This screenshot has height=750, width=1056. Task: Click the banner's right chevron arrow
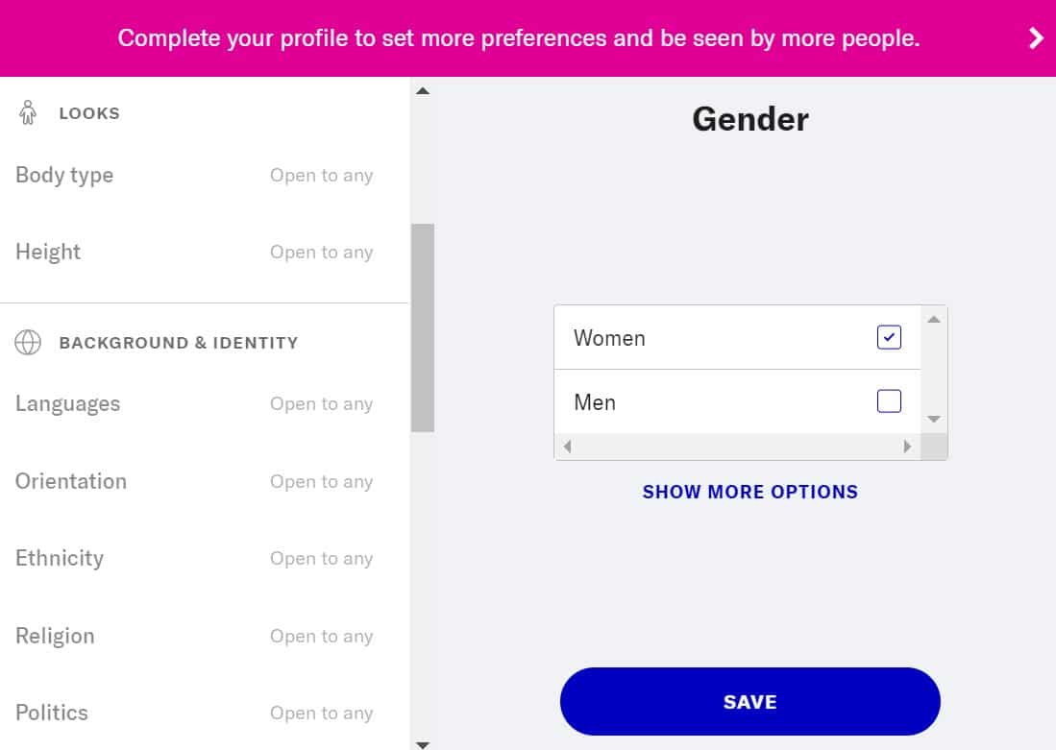[x=1036, y=38]
